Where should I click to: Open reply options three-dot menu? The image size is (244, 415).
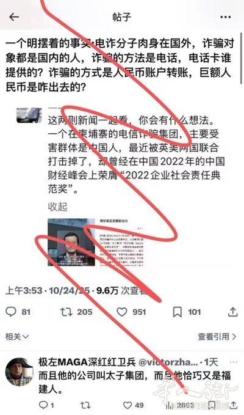click(234, 362)
